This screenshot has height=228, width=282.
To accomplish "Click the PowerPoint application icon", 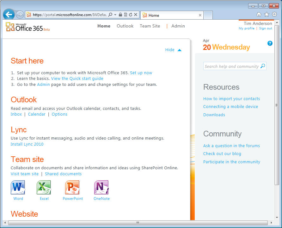I will (x=72, y=187).
